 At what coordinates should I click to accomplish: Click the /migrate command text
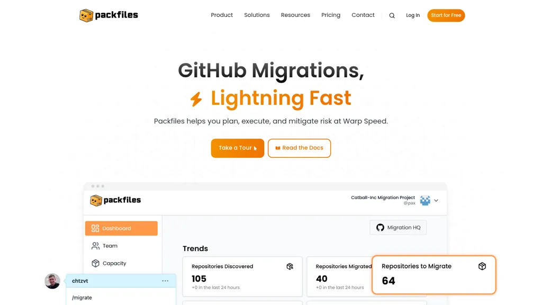(x=82, y=298)
